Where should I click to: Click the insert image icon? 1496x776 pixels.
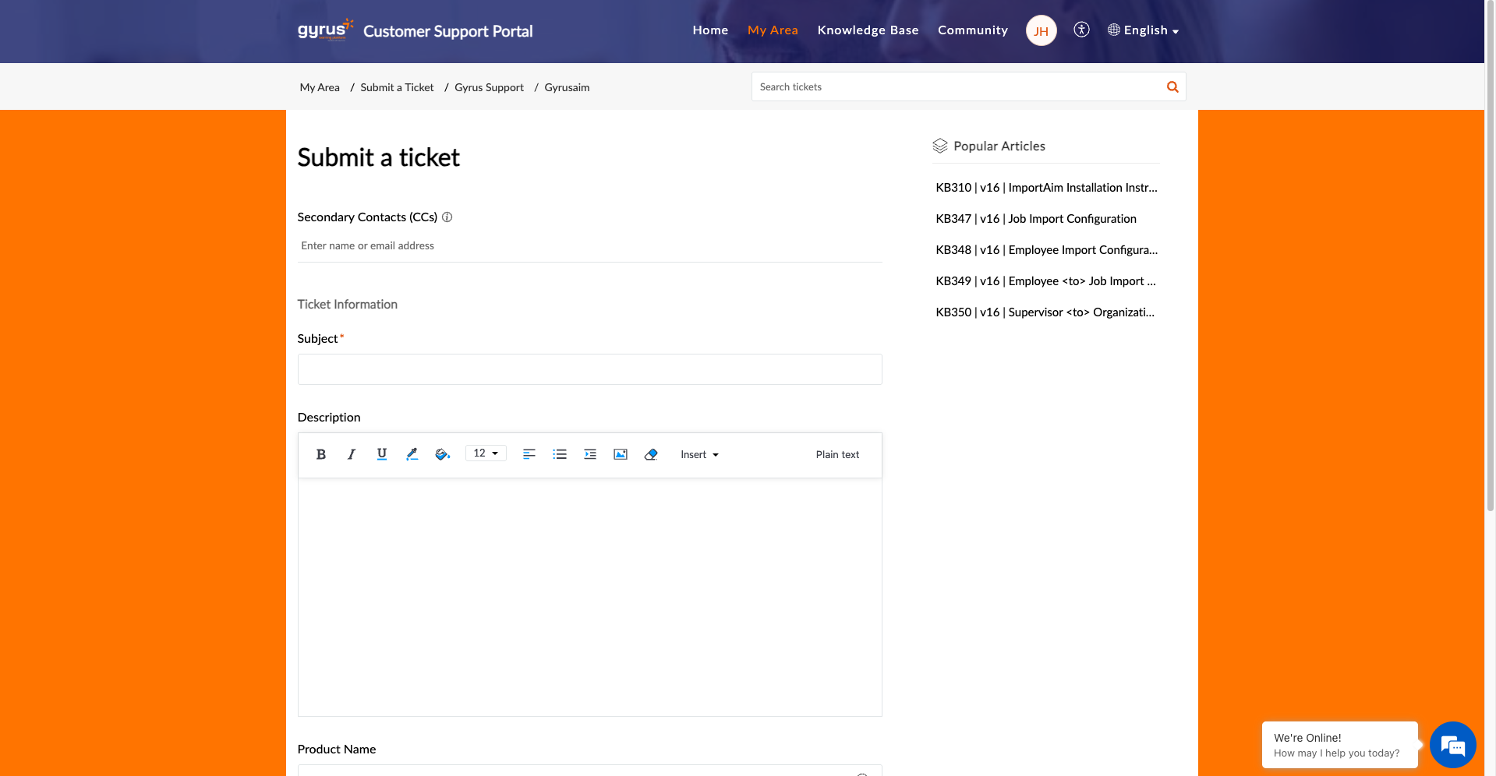621,454
